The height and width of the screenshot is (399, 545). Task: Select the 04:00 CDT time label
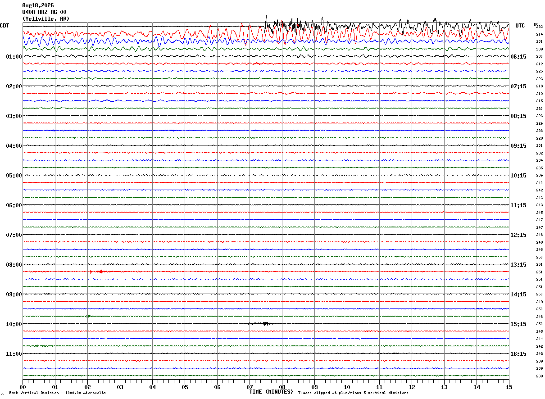(x=14, y=146)
